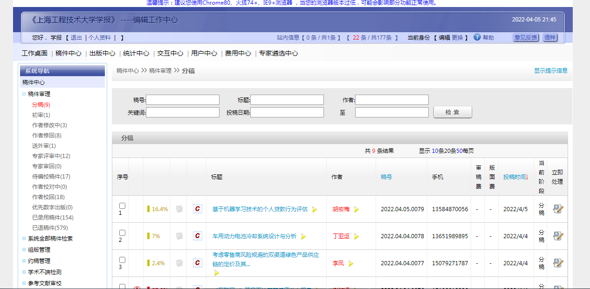Image resolution: width=590 pixels, height=289 pixels.
Task: Tick the checkbox for row 3
Action: 122,260
